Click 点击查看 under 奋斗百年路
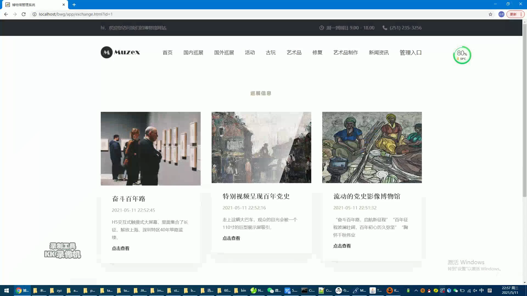The height and width of the screenshot is (296, 527). 120,248
